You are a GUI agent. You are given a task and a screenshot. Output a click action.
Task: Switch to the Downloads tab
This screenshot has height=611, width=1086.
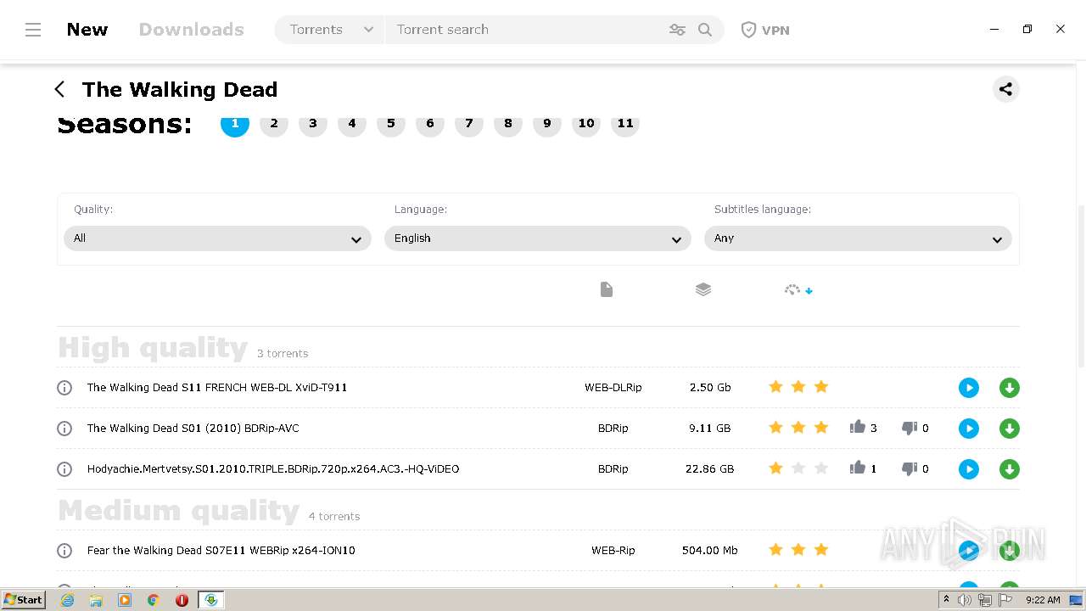click(x=192, y=30)
